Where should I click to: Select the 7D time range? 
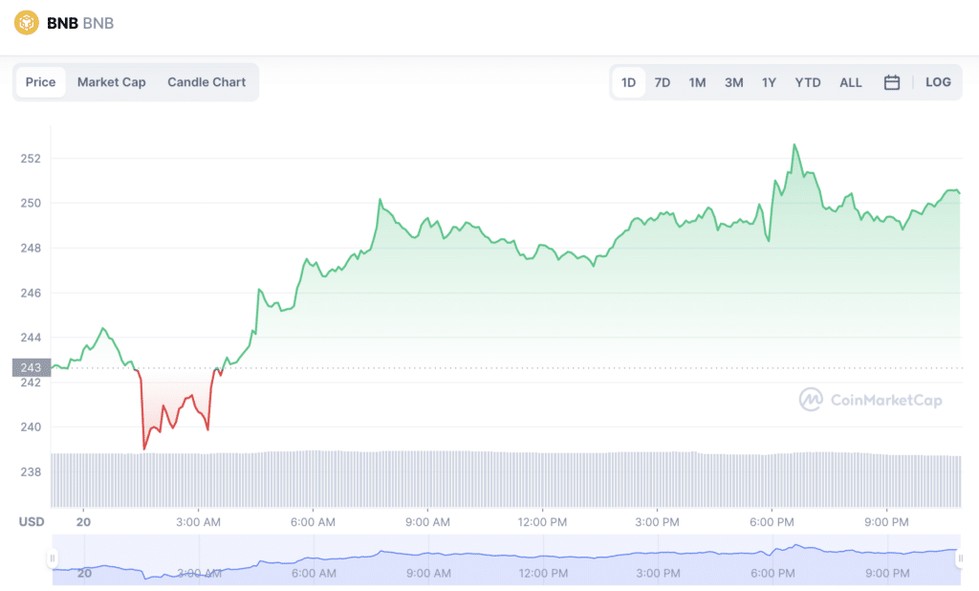point(663,82)
